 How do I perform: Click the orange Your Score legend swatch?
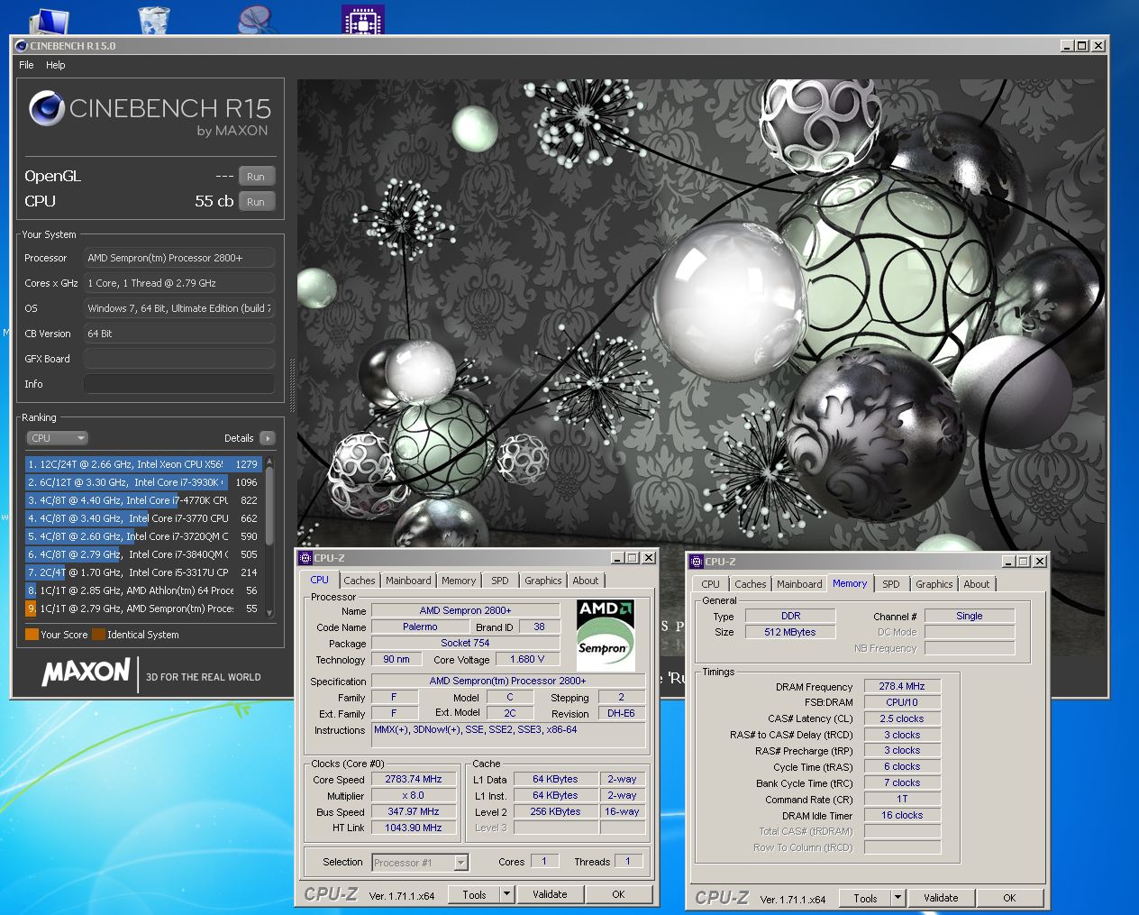(32, 635)
